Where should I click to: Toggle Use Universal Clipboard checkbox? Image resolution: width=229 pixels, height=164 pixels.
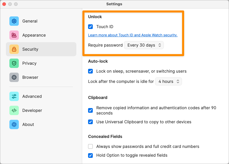coord(91,122)
